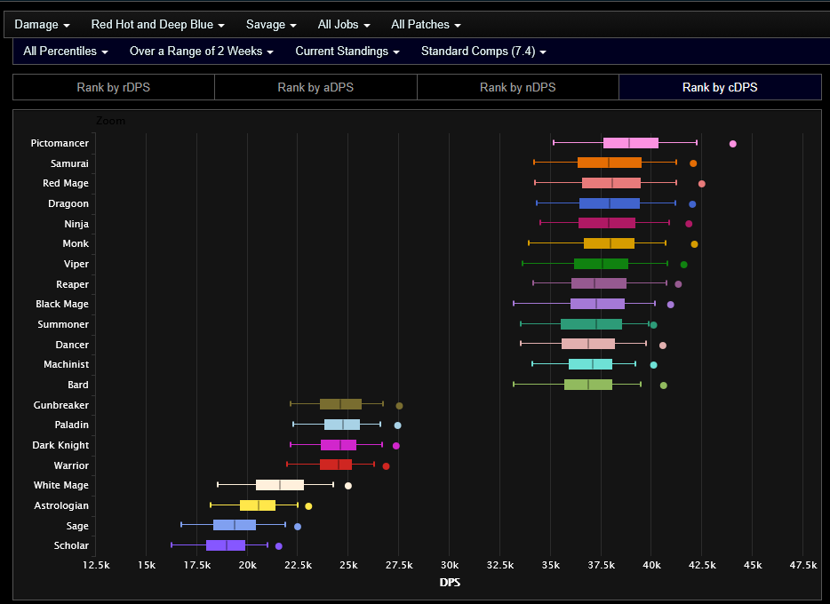Click the Samurai orange box plot
This screenshot has width=830, height=604.
[x=610, y=163]
